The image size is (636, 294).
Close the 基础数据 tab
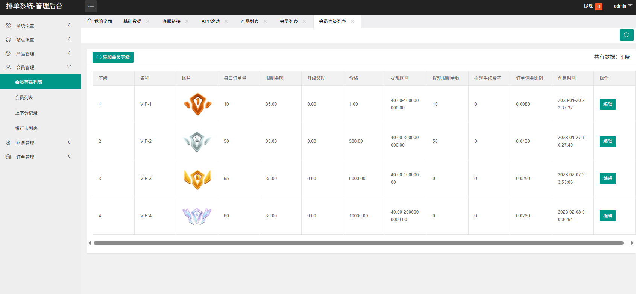coord(148,21)
